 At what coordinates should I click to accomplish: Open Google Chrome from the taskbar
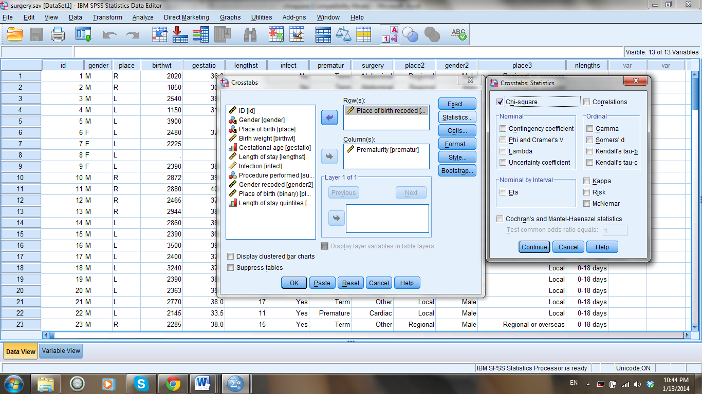(x=173, y=383)
